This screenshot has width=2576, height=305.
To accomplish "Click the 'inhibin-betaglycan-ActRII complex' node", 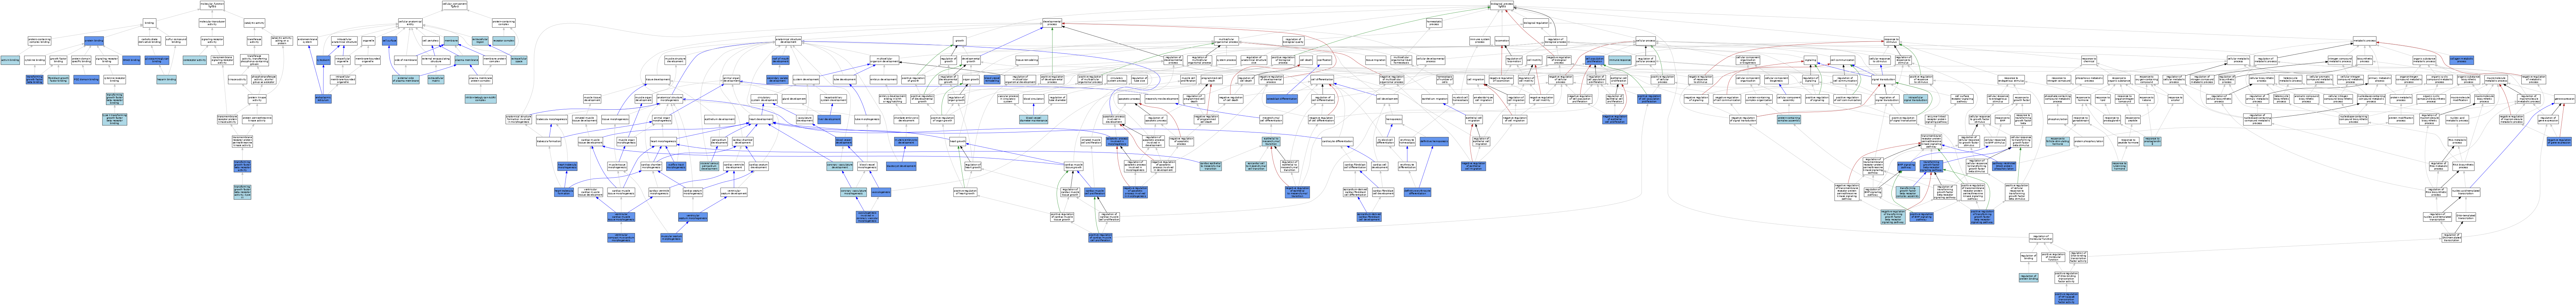I will 481,99.
